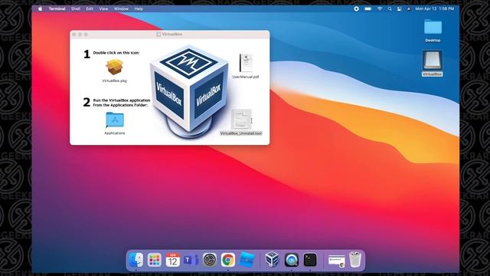Open the Shell menu
The image size is (490, 276).
pos(76,8)
